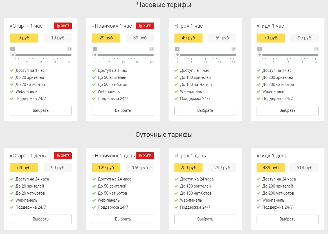The image size is (328, 234).
Task: Click the ХИТ badge on «Старт» 1 час
Action: (x=63, y=26)
